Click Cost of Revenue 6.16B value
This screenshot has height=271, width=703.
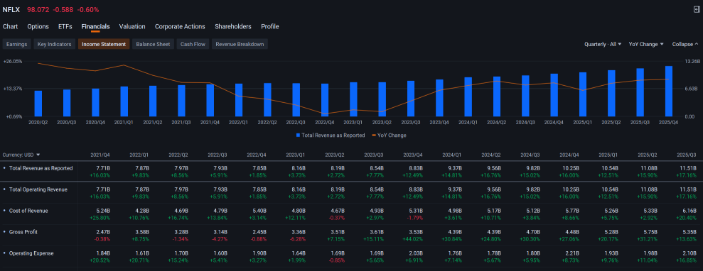689,211
